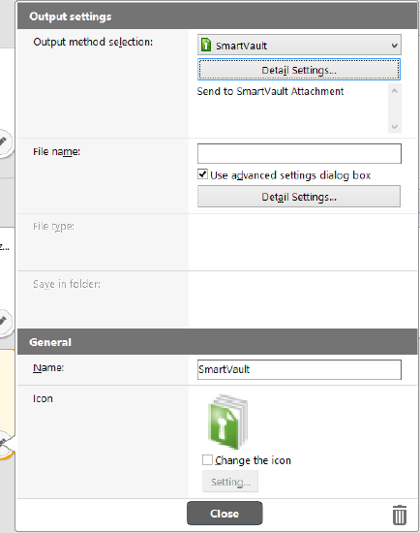Screen dimensions: 420x533
Task: Click the green SmartVault documents icon preview
Action: coord(227,422)
